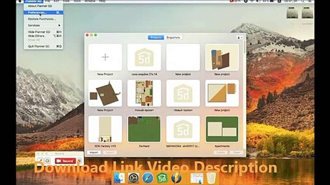Launch Safari from the dock

[x=148, y=178]
